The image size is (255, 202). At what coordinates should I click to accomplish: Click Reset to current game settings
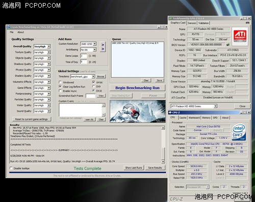[32, 119]
